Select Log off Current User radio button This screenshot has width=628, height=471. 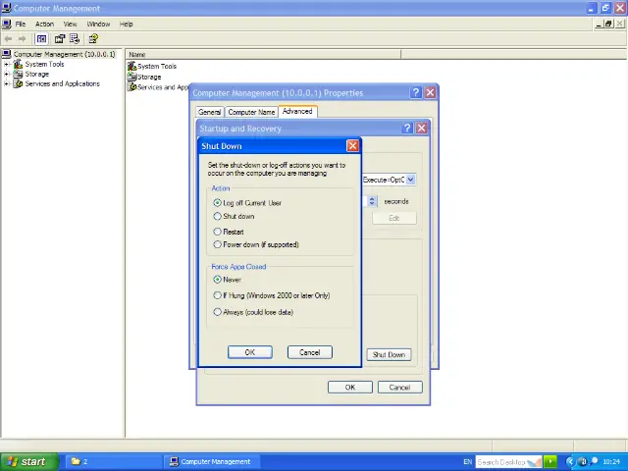[217, 203]
